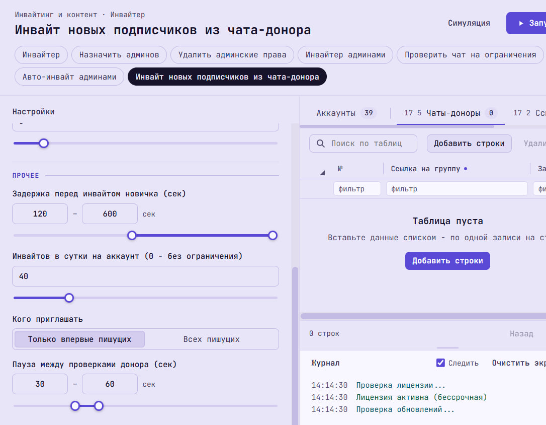Click the corner triangle icon in table header
Image resolution: width=546 pixels, height=425 pixels.
(x=322, y=173)
